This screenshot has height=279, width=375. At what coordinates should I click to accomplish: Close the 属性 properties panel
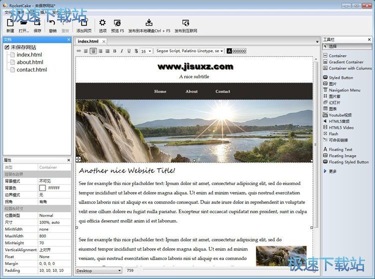(x=68, y=160)
